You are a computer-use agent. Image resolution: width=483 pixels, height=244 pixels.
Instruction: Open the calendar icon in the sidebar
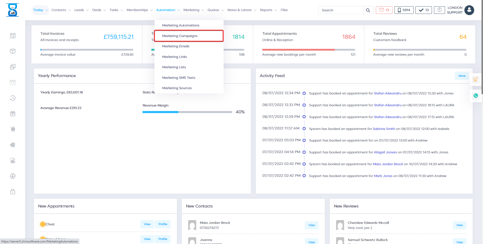tap(13, 36)
